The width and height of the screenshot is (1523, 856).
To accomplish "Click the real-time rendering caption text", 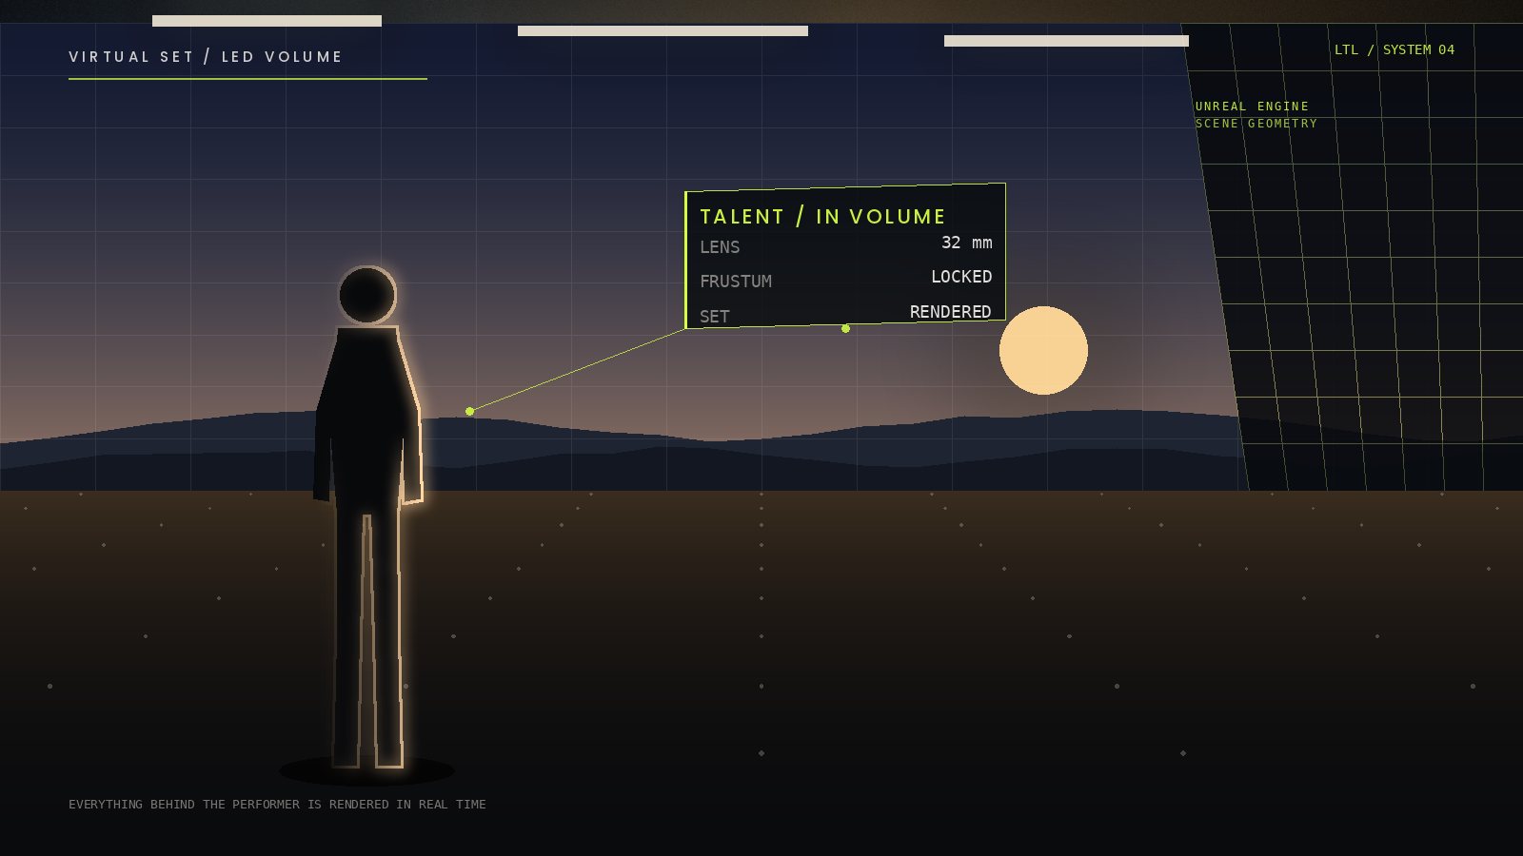I will point(277,805).
